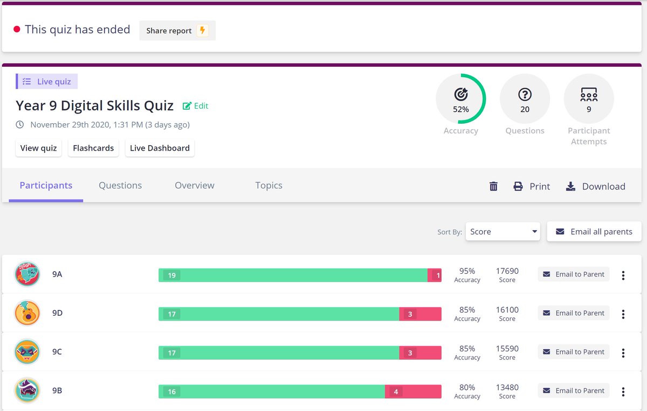Click 9C's green accuracy progress bar
This screenshot has width=647, height=411.
[275, 351]
